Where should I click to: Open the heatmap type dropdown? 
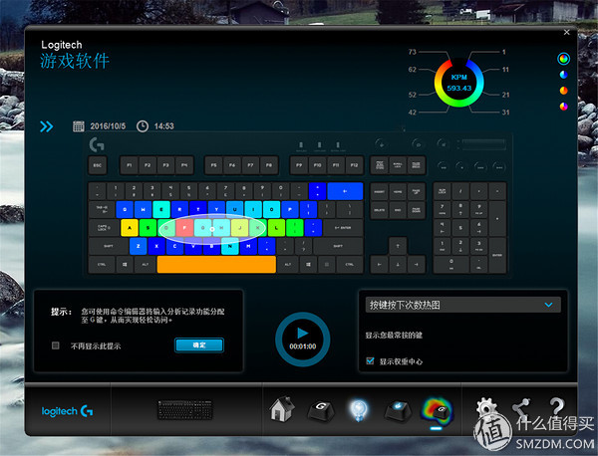pos(463,305)
